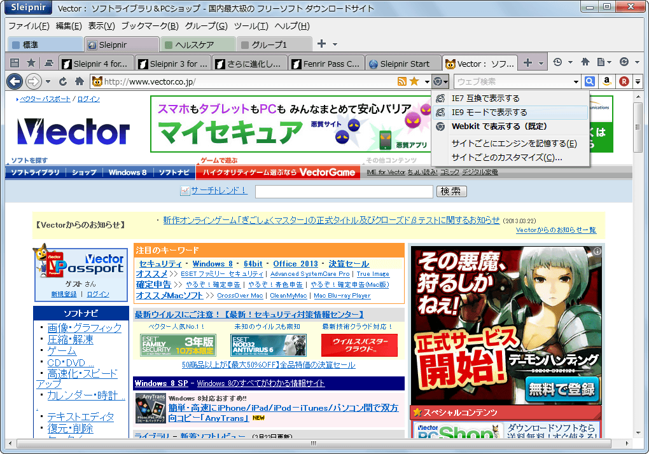
Task: Click the ESET Family Security banner
Action: point(178,345)
